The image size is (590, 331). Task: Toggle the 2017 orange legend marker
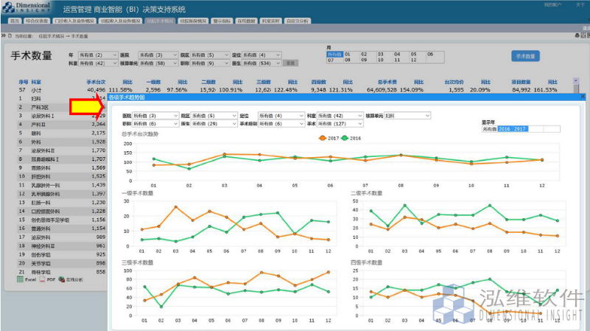coord(323,138)
